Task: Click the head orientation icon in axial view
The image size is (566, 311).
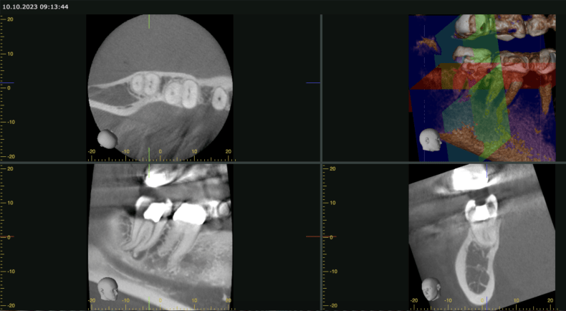Action: [107, 139]
